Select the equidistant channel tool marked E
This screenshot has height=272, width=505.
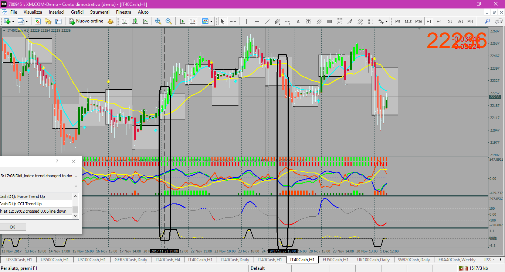pos(277,21)
